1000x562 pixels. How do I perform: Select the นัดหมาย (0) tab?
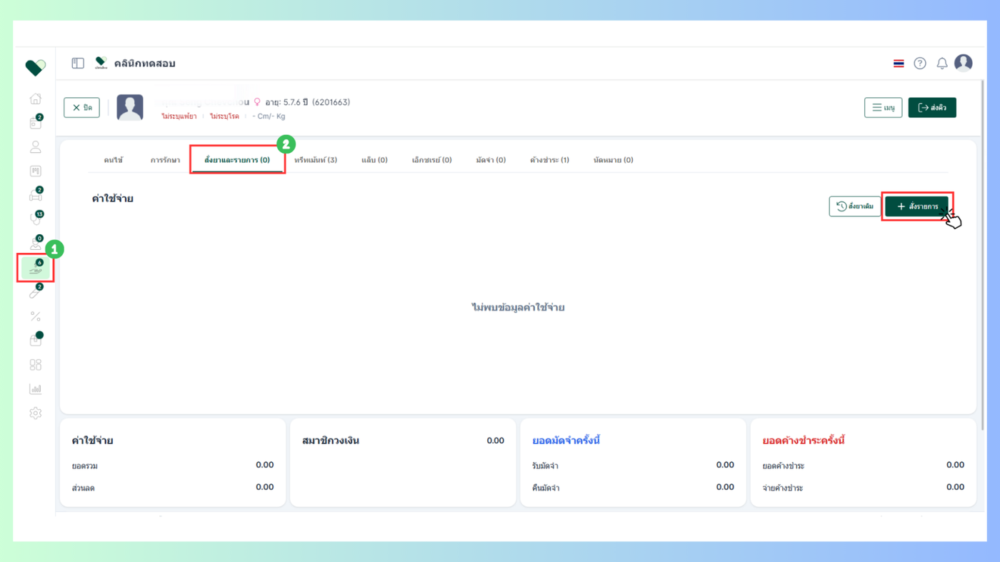(x=613, y=160)
